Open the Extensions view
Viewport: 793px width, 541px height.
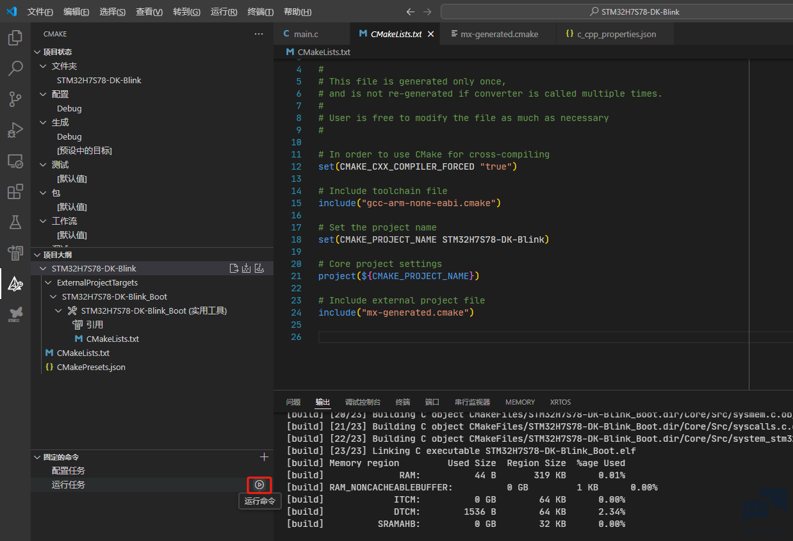(15, 191)
